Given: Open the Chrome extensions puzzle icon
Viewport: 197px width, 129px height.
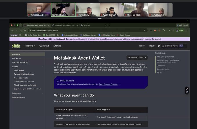Looking at the screenshot, I should (x=164, y=30).
